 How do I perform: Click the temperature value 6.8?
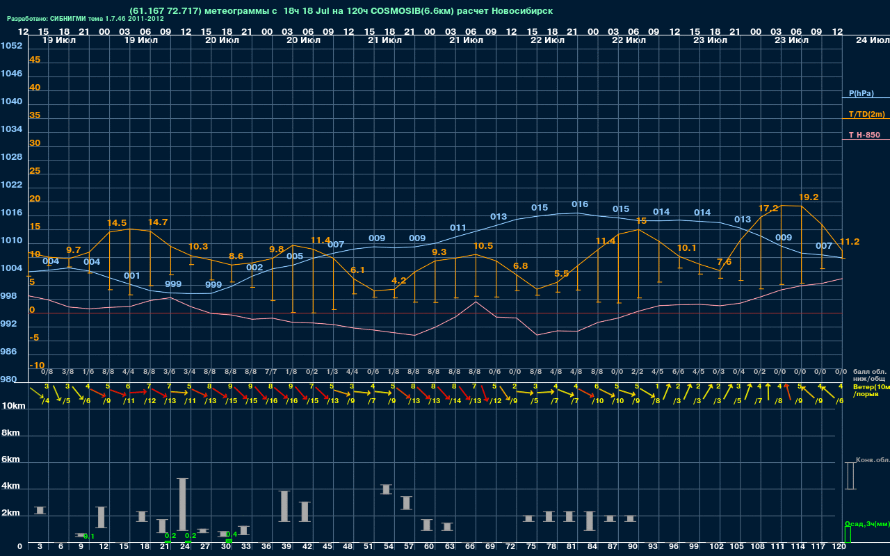(x=520, y=266)
